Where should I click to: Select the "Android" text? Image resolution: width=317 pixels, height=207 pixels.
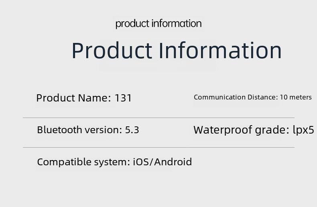173,162
